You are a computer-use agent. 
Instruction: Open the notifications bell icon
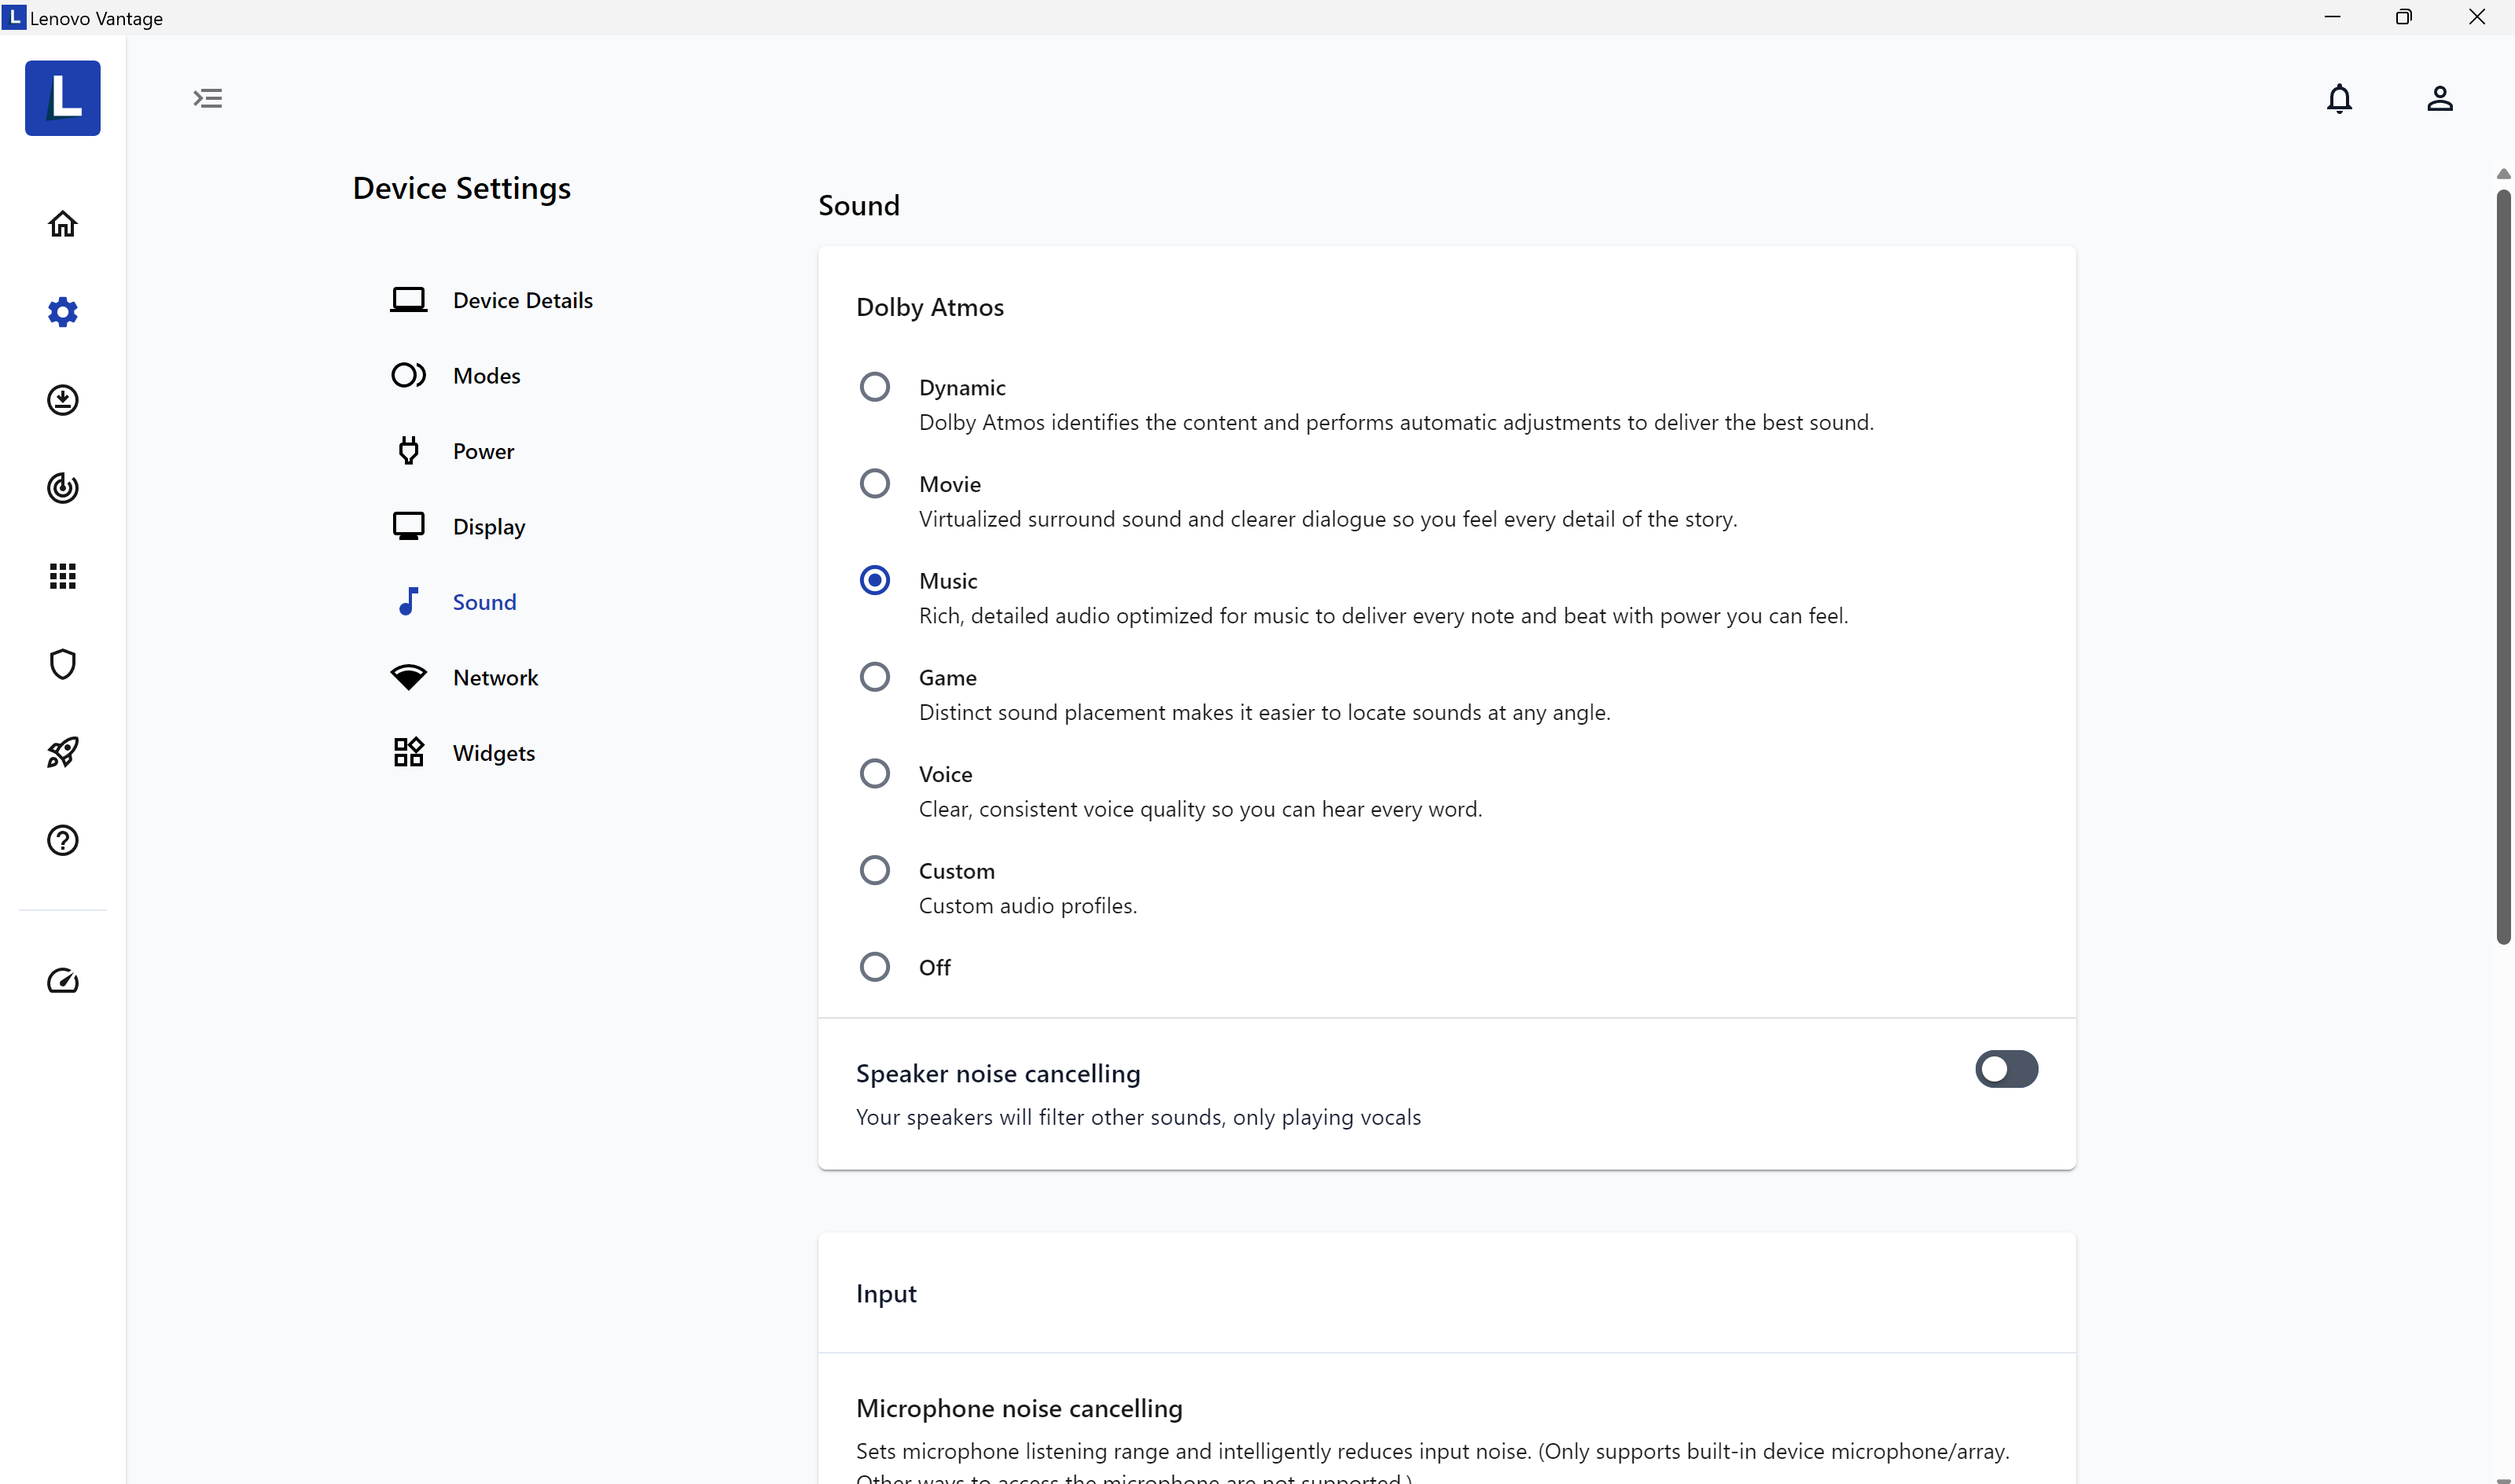[x=2339, y=98]
